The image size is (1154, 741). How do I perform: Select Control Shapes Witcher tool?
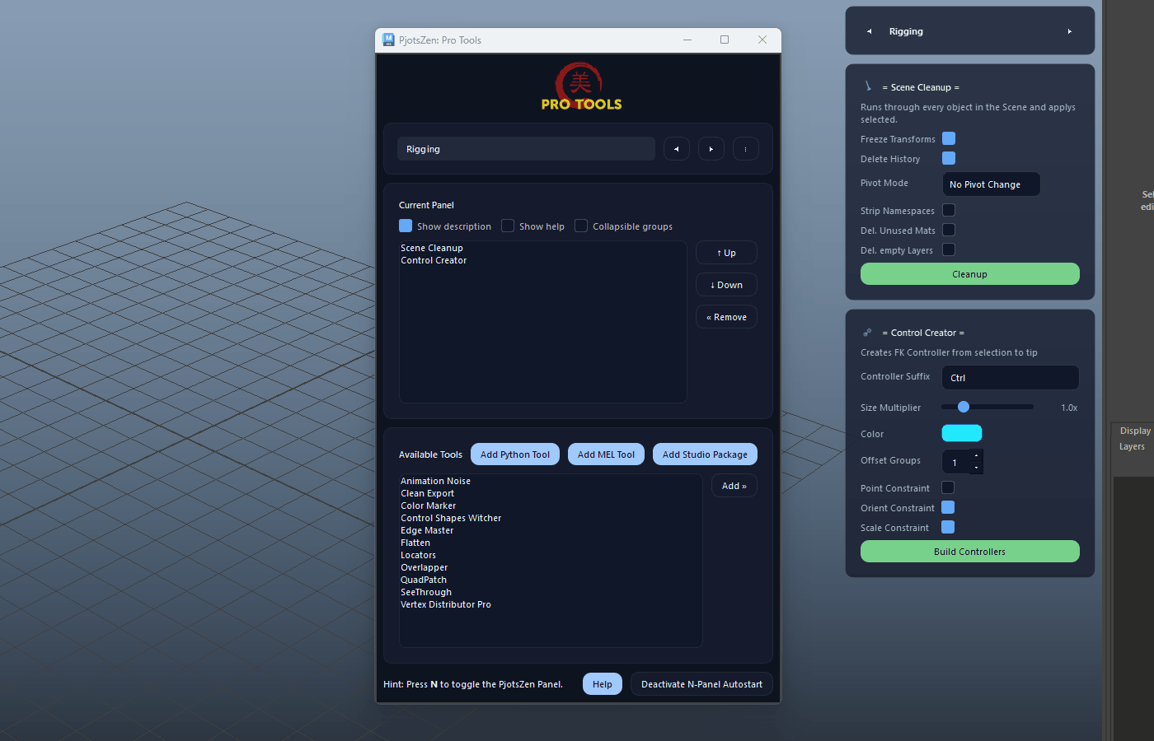[451, 518]
